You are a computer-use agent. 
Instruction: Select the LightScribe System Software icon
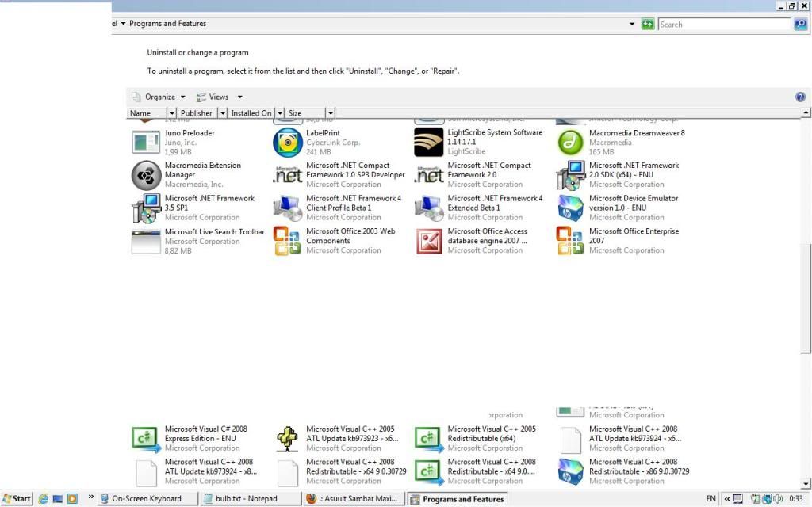pyautogui.click(x=429, y=143)
